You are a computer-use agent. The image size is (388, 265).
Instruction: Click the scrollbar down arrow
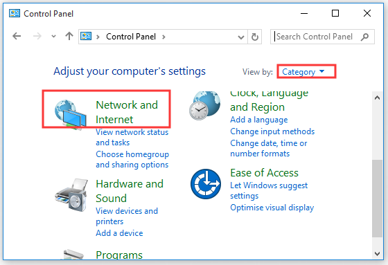click(377, 254)
